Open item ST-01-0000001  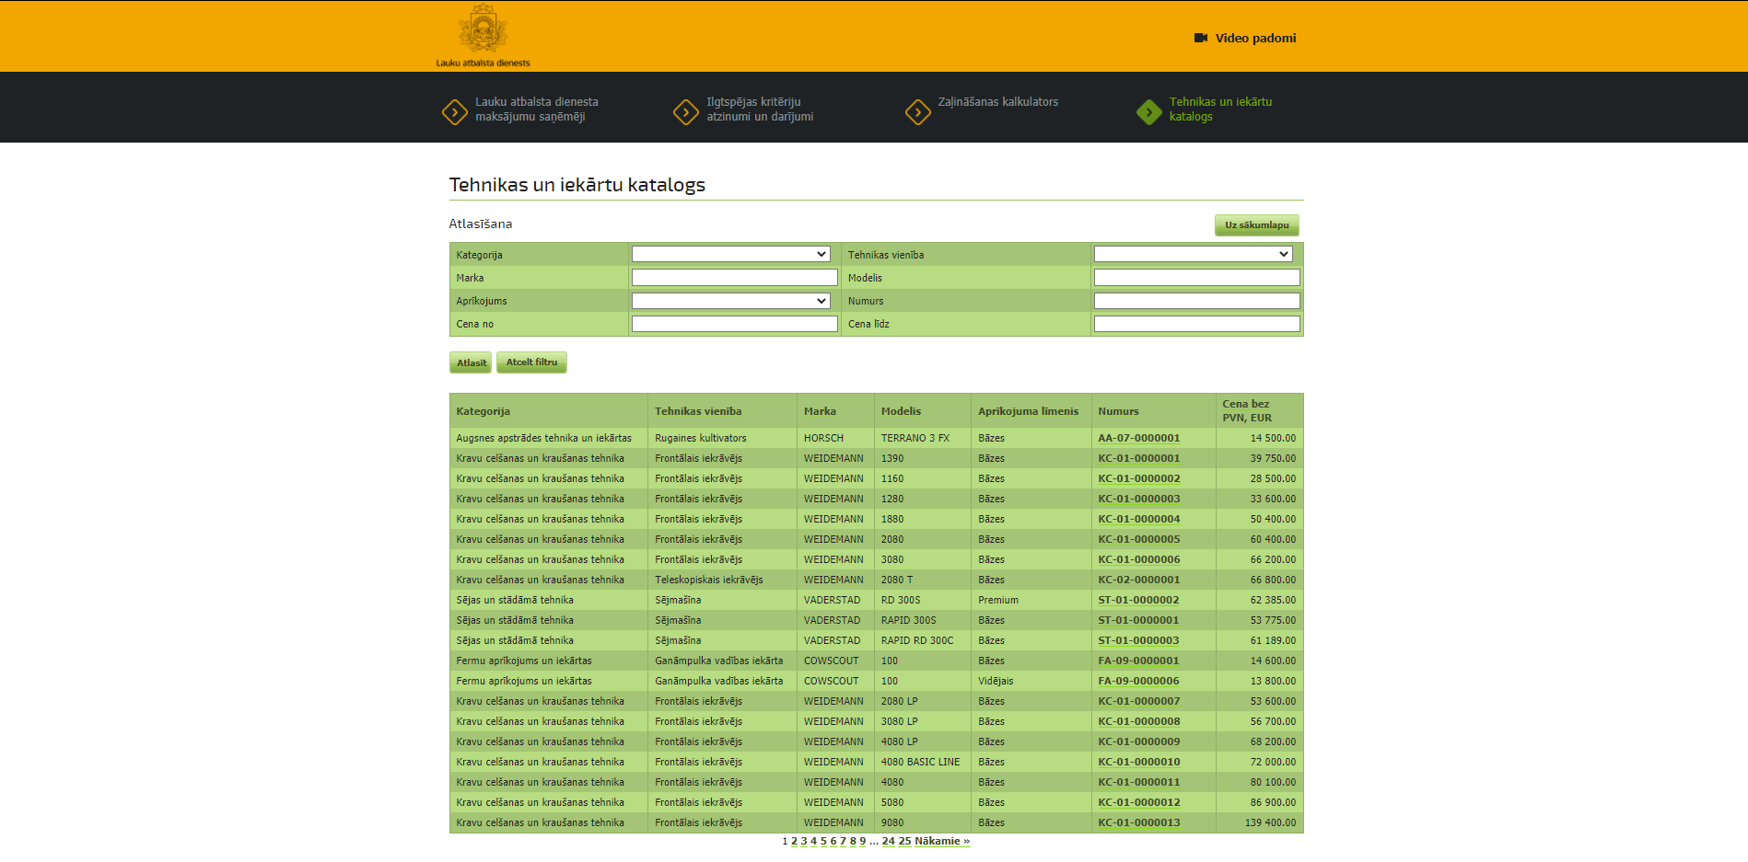[1138, 620]
